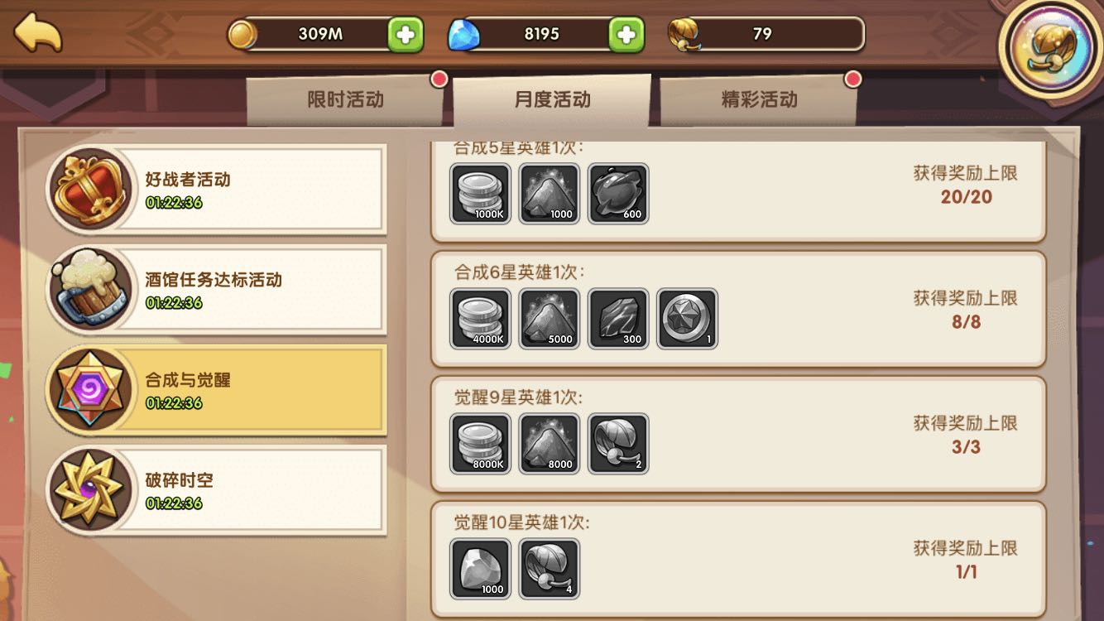
Task: Select the 月度活动 tab
Action: [x=552, y=100]
